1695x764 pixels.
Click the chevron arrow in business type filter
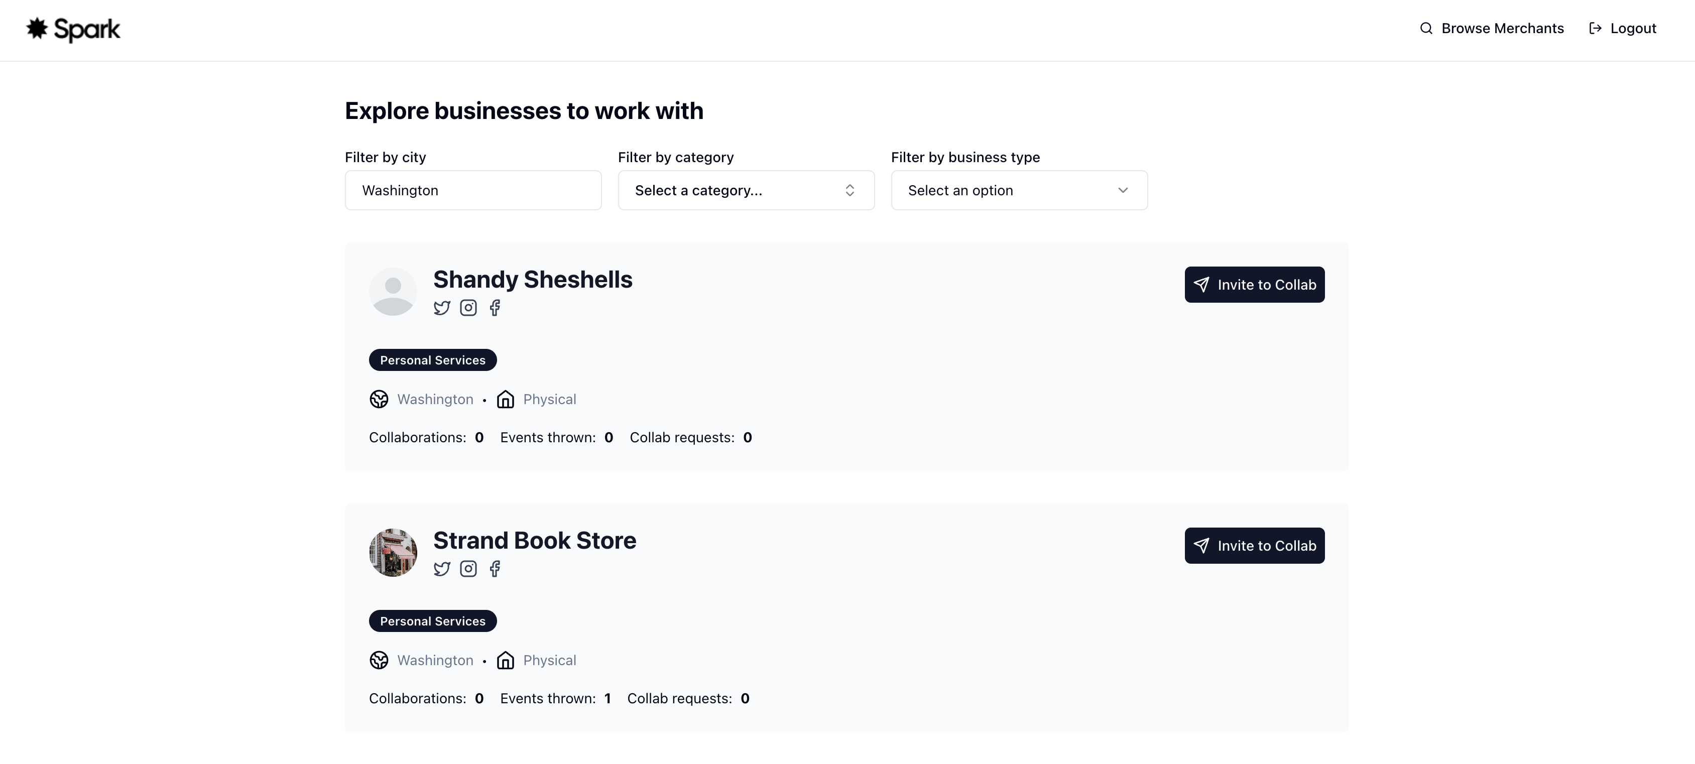click(x=1123, y=191)
